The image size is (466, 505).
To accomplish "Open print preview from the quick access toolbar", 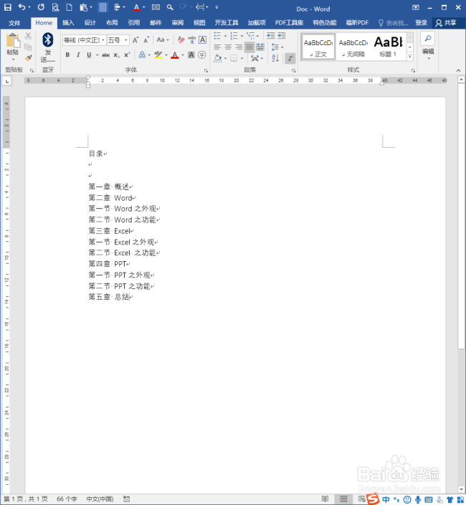I will point(55,7).
